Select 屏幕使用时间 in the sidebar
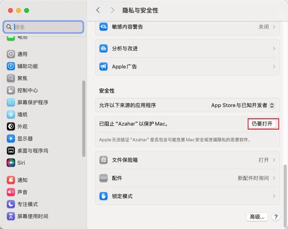 pyautogui.click(x=32, y=216)
